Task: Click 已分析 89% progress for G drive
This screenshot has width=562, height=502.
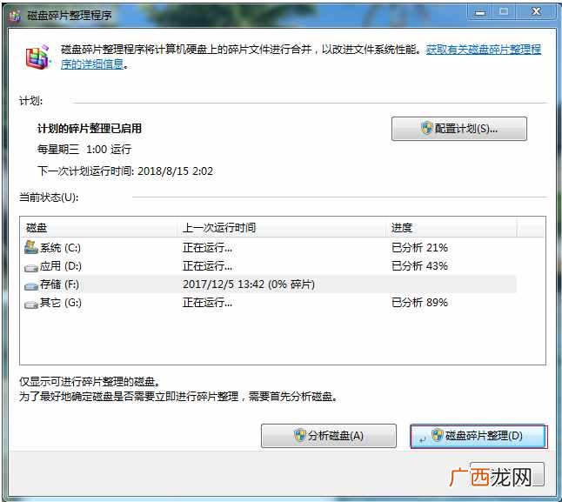Action: 419,303
